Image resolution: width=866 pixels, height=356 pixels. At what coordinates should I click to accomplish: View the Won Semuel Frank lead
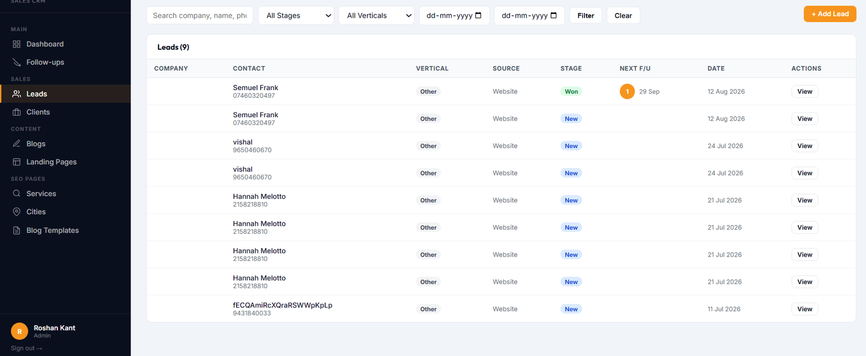804,91
